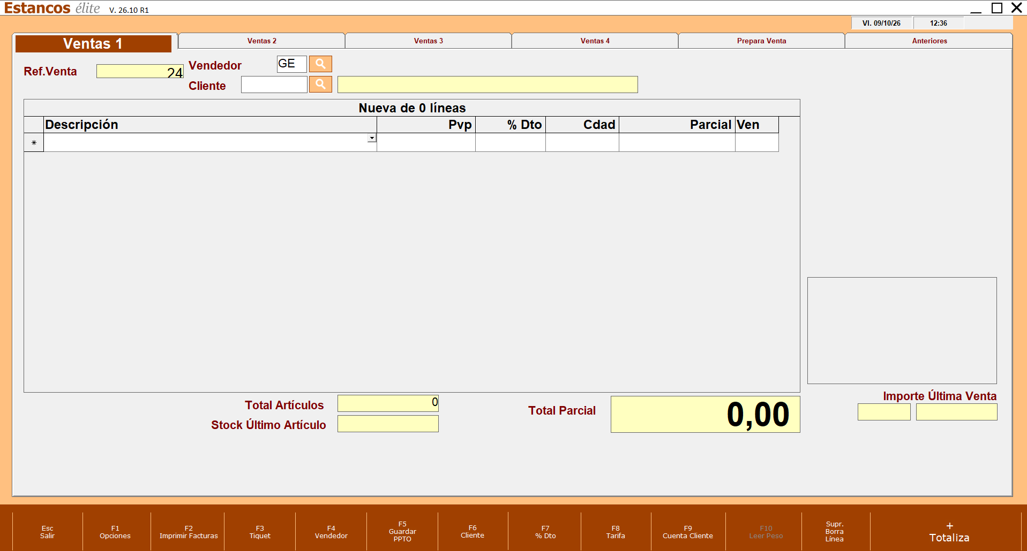Open the Prepara Venta tab
Screen dimensions: 1027x551
[762, 41]
